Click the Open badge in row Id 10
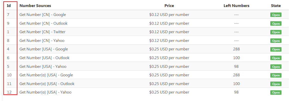 pos(276,75)
